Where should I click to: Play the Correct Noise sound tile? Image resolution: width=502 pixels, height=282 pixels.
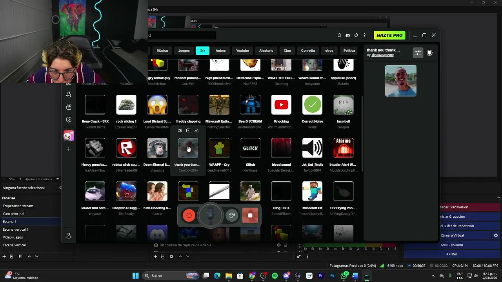click(312, 105)
